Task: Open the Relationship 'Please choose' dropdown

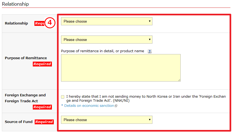Action: 107,21
